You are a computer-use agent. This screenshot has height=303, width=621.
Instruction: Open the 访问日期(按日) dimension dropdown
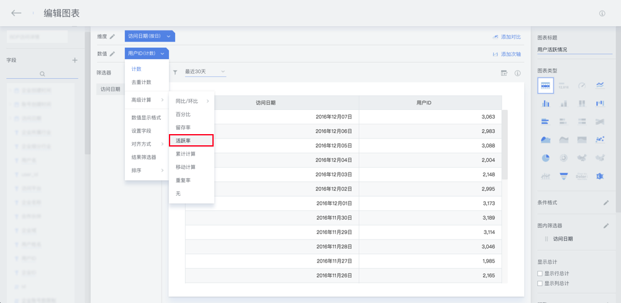click(150, 36)
